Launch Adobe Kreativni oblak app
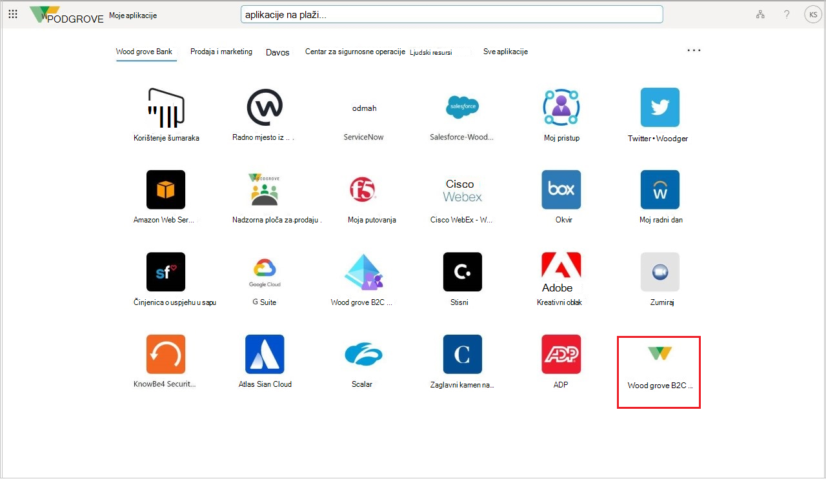 click(x=561, y=272)
